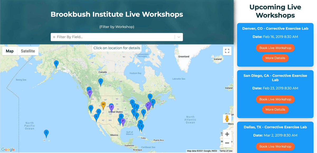Click the purple P pin in Washington
The image size is (317, 153).
(90, 93)
